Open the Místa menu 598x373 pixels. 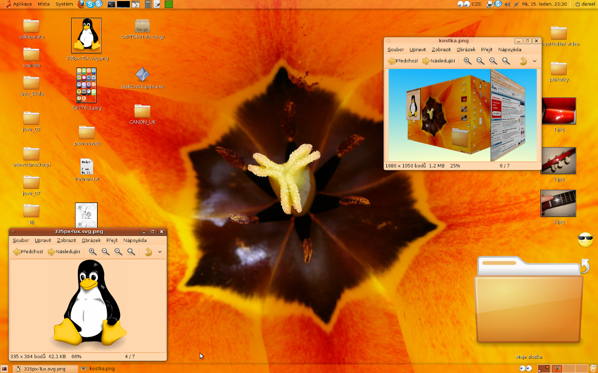tap(44, 4)
